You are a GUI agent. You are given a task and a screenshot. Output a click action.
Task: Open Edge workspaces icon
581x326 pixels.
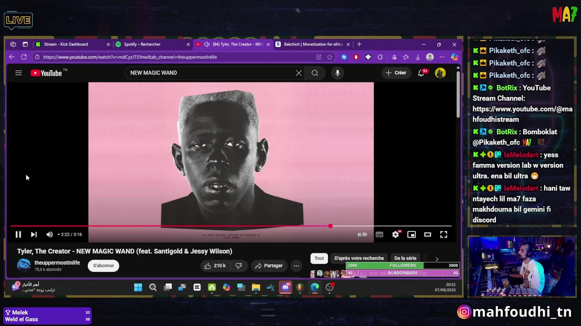tap(13, 44)
